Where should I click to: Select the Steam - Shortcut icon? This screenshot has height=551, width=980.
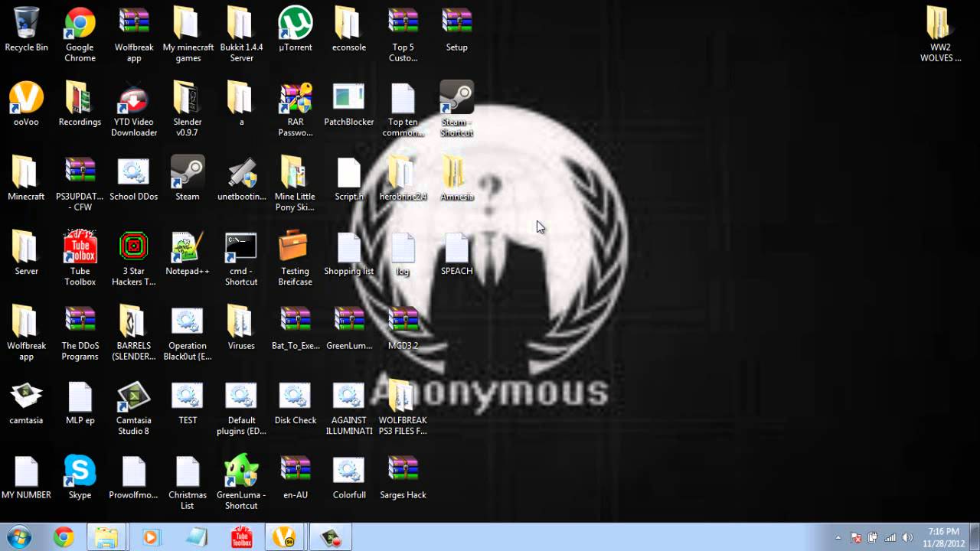point(456,109)
